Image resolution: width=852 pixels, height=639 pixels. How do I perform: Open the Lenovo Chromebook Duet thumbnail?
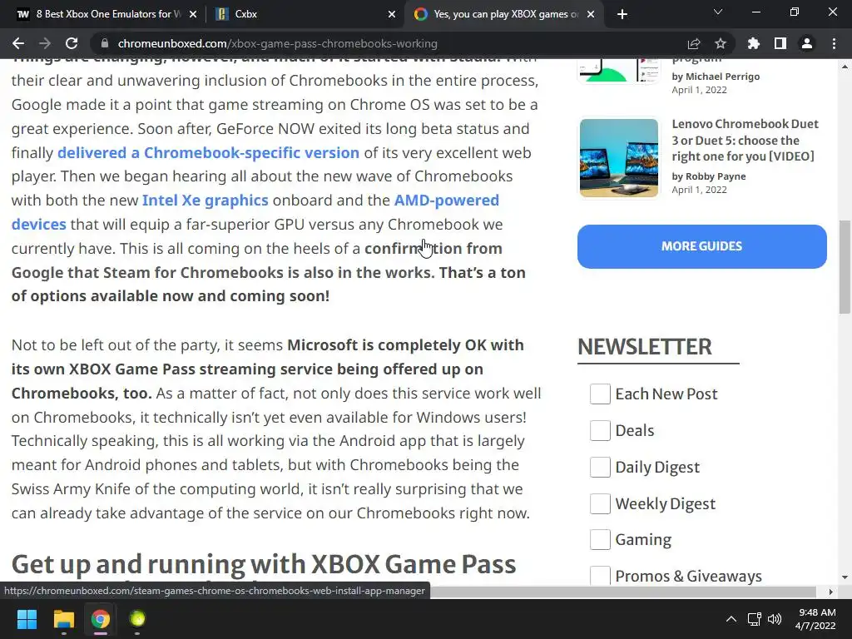[619, 157]
